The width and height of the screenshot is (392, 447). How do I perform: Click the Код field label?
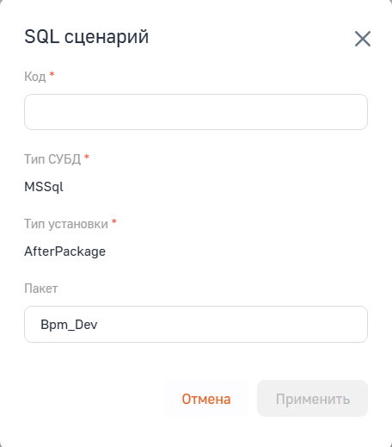(35, 77)
